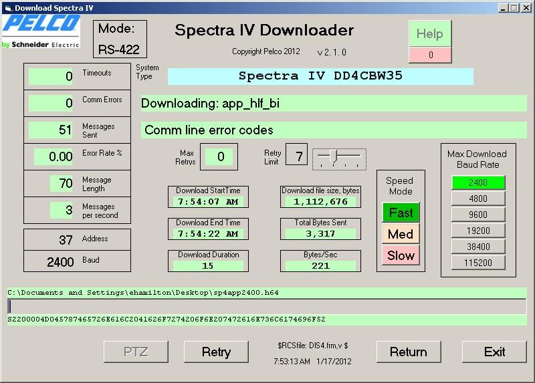Click the System Type field Spectra IV DD4CBW35
The width and height of the screenshot is (535, 383).
coord(320,76)
